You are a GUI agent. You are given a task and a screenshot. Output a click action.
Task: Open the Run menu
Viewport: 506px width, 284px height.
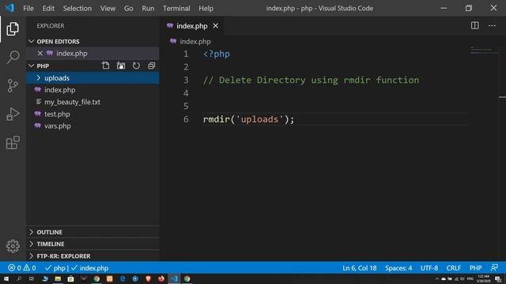click(148, 9)
